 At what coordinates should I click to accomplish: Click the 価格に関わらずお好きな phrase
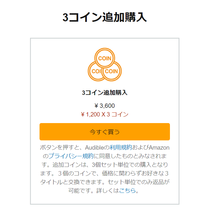pyautogui.click(x=133, y=173)
